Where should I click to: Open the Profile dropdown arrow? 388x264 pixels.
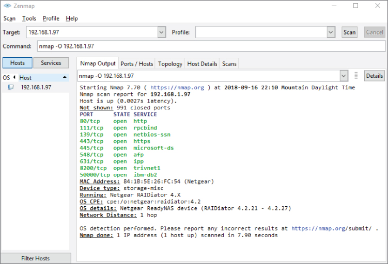[331, 32]
